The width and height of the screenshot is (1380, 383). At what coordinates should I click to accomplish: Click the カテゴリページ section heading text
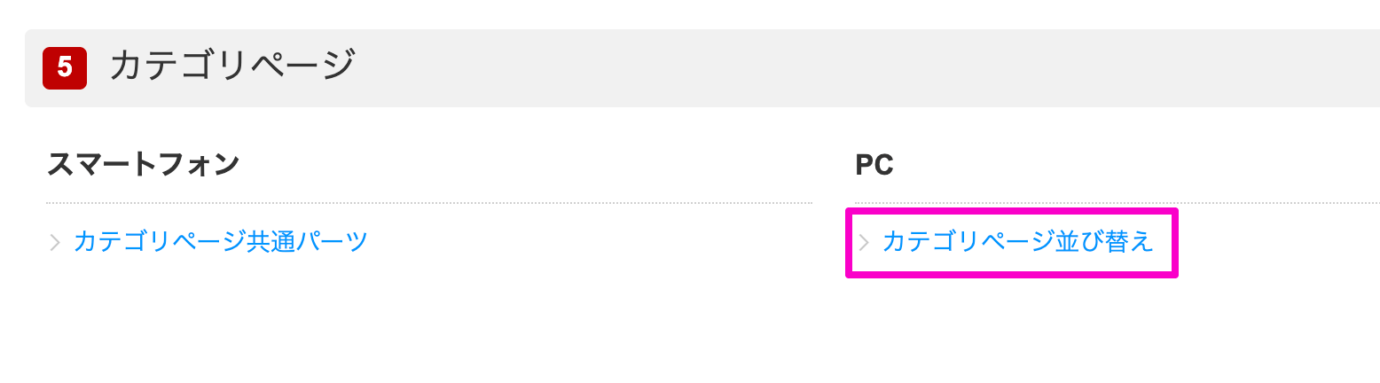tap(232, 66)
